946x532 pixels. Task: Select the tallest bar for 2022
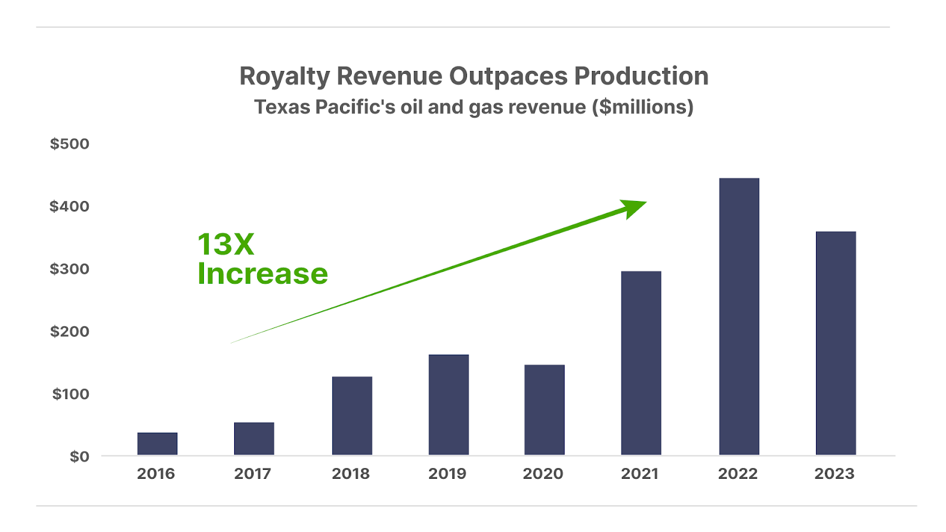(739, 316)
